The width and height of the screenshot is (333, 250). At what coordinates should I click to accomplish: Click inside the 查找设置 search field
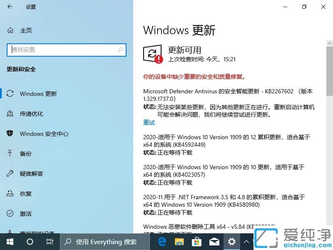point(67,50)
